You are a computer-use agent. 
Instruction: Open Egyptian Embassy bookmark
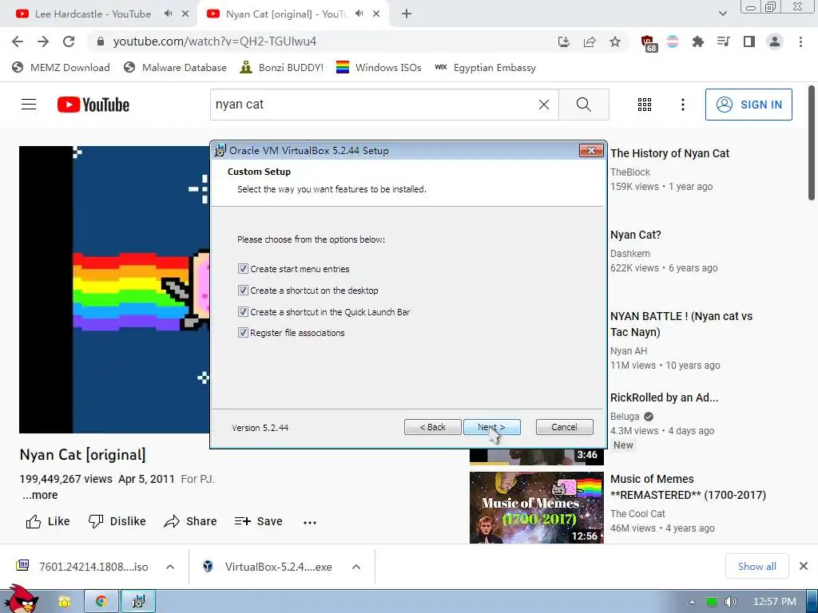(485, 67)
